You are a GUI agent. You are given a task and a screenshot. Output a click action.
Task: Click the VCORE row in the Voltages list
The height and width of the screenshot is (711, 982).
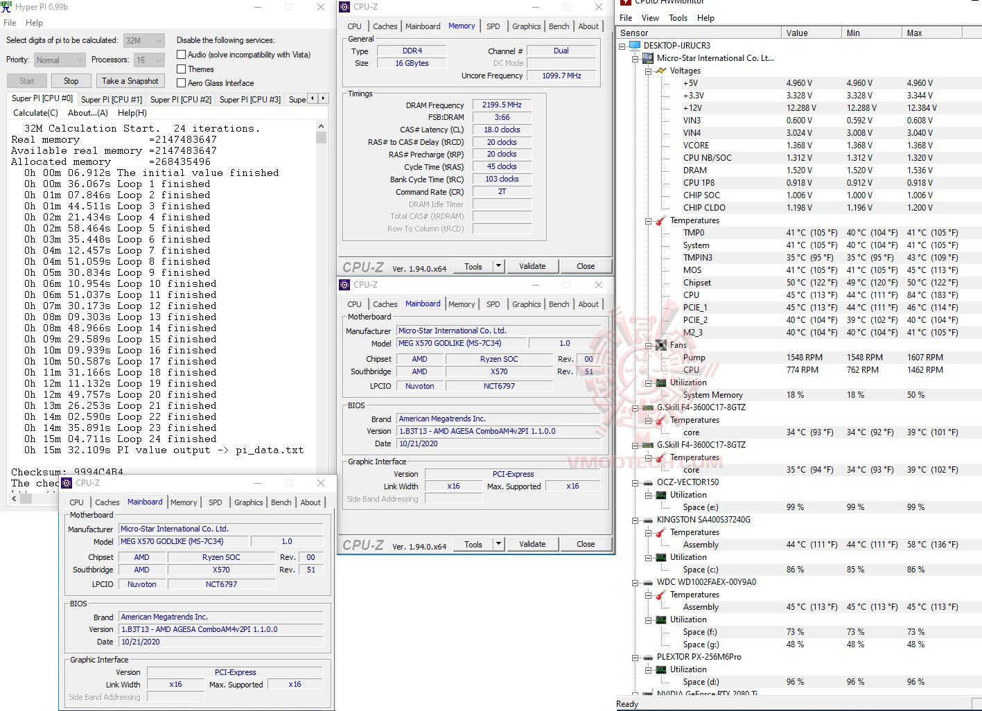[799, 146]
